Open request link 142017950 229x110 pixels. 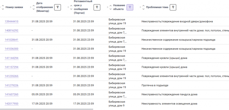point(12,104)
